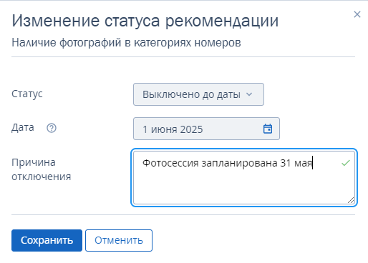368x263 pixels.
Task: Click the subtitle 'Наличие фотографий в категориях номеров'
Action: click(126, 43)
